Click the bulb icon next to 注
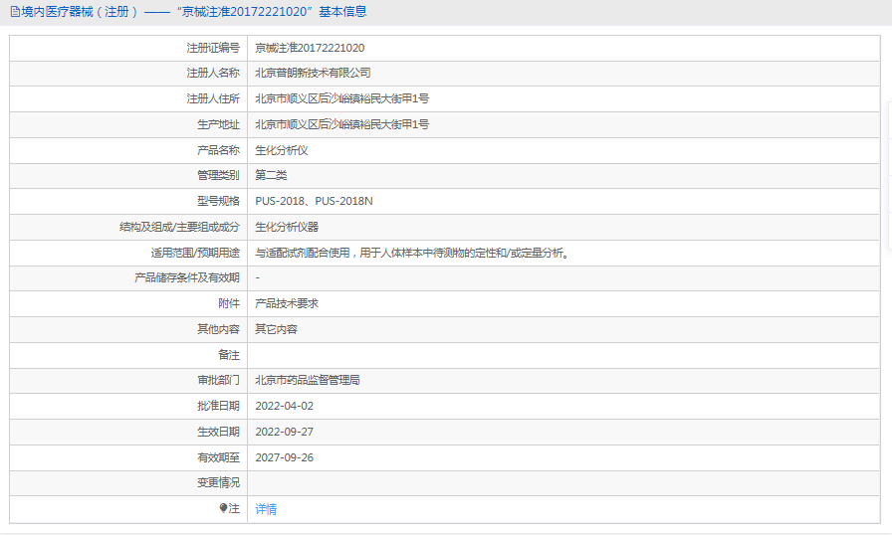Viewport: 892px width, 535px height. pyautogui.click(x=223, y=508)
